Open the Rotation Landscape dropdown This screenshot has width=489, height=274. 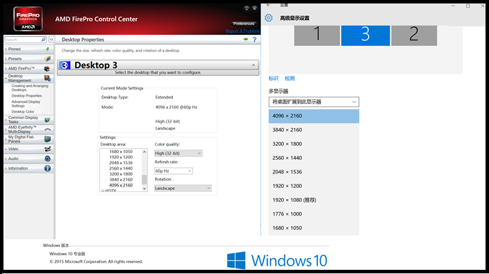tap(183, 188)
